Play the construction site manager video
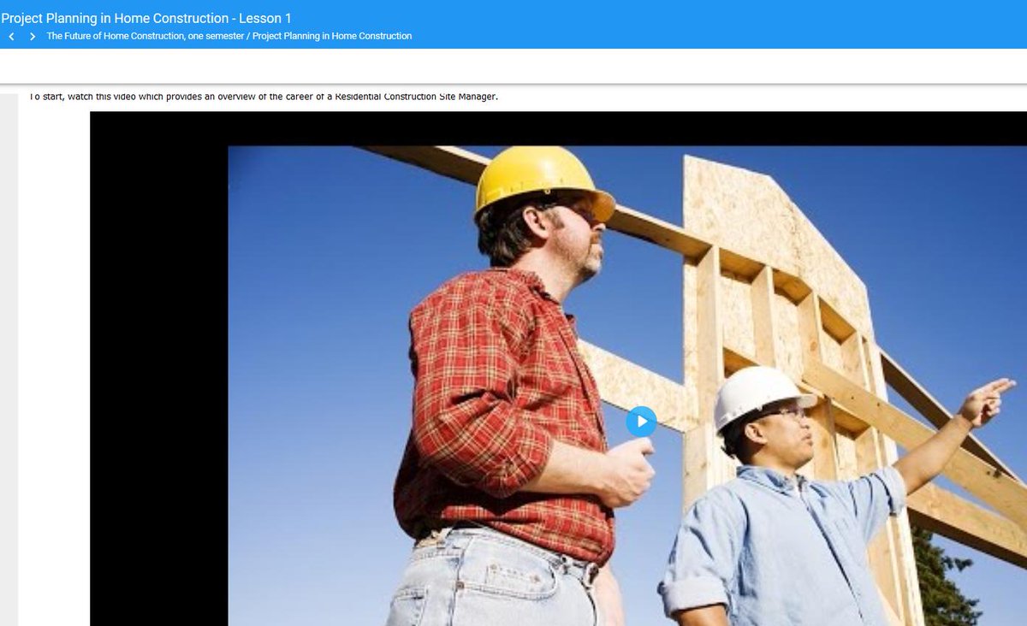1027x626 pixels. [x=641, y=421]
